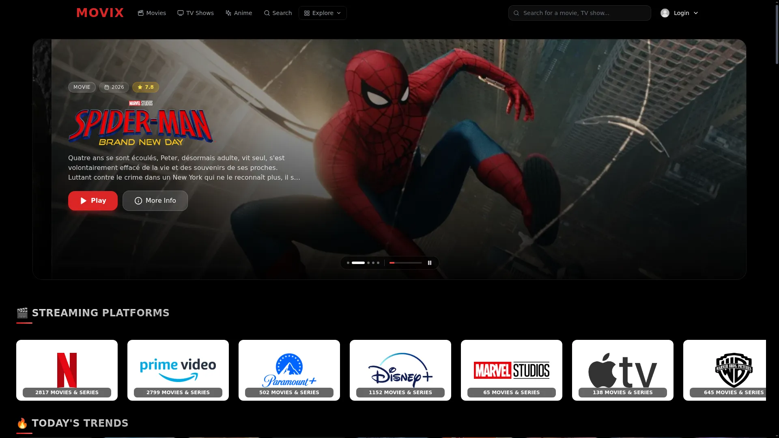
Task: Open the Login dropdown menu
Action: click(679, 13)
